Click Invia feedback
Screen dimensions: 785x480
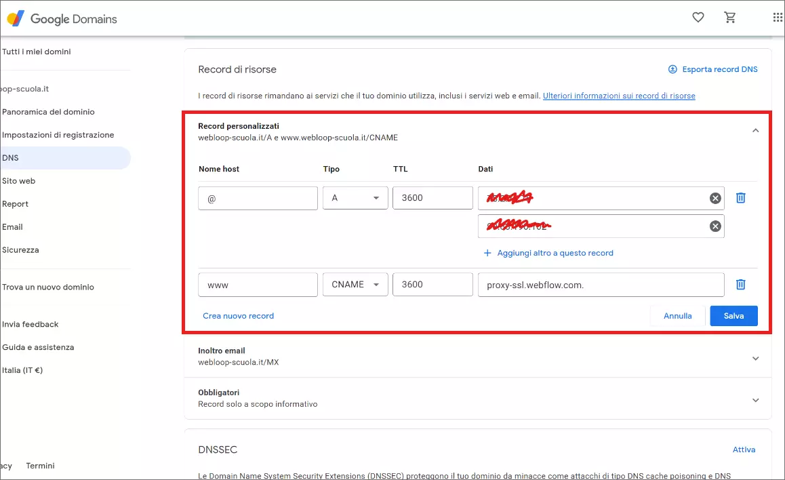pos(30,324)
